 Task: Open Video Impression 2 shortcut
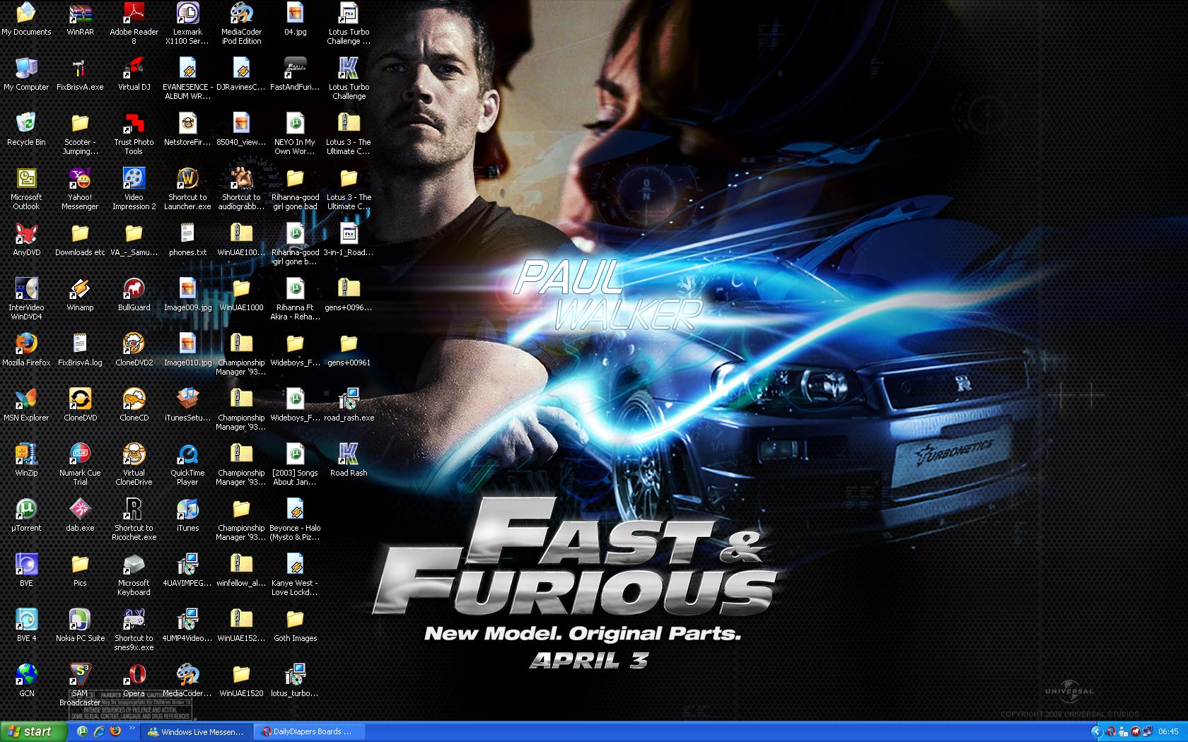(134, 189)
